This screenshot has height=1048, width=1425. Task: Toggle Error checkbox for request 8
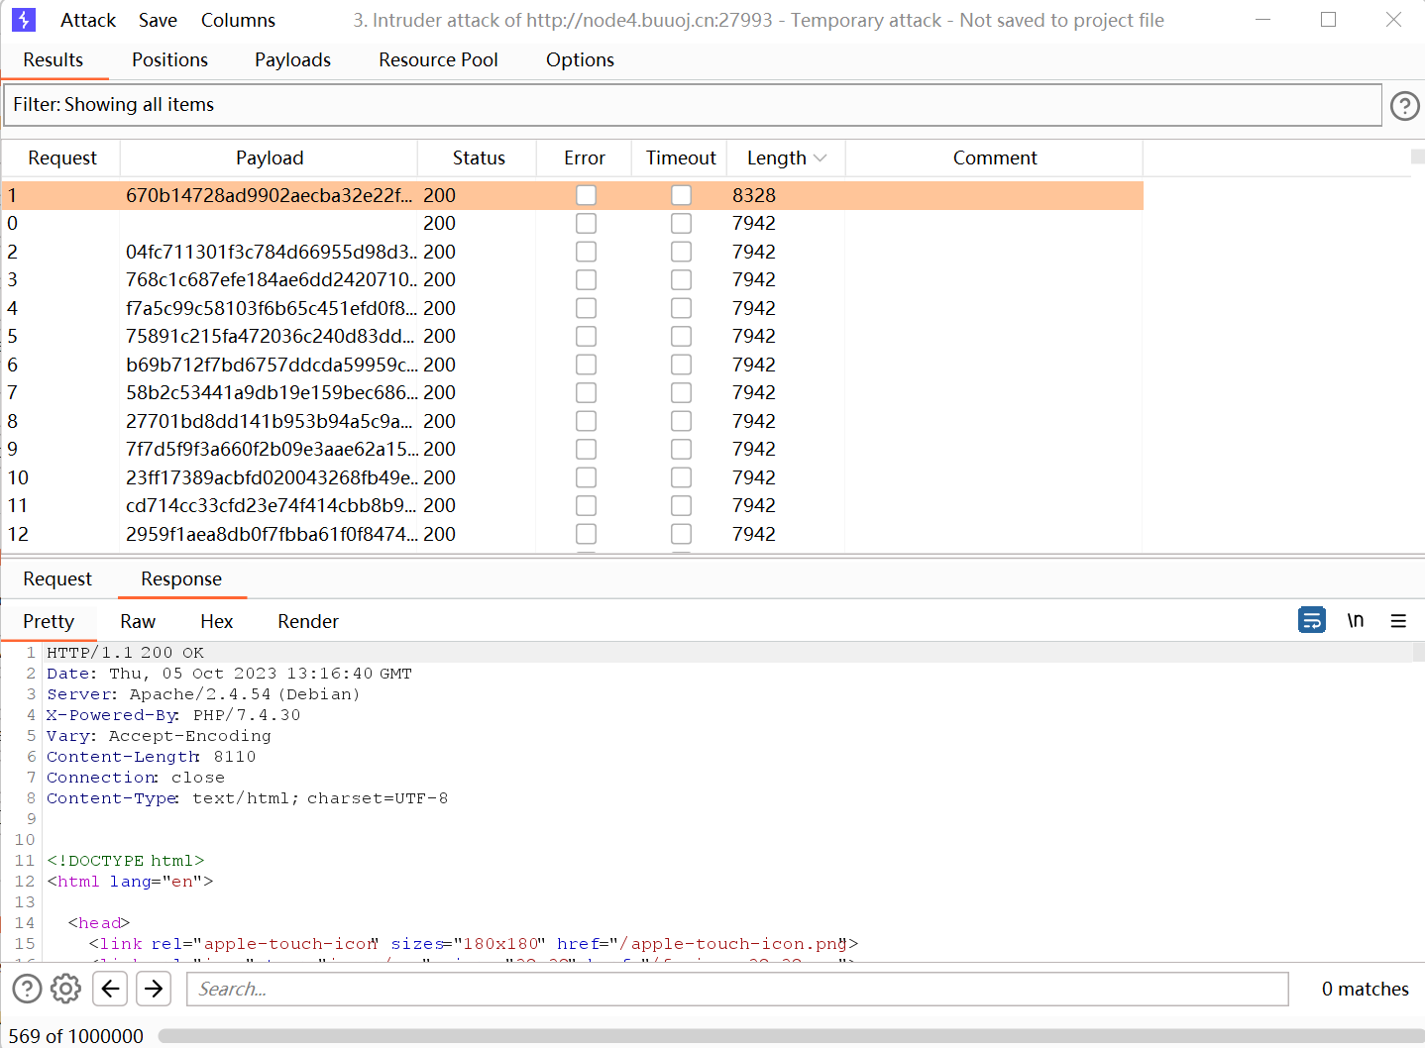click(586, 421)
